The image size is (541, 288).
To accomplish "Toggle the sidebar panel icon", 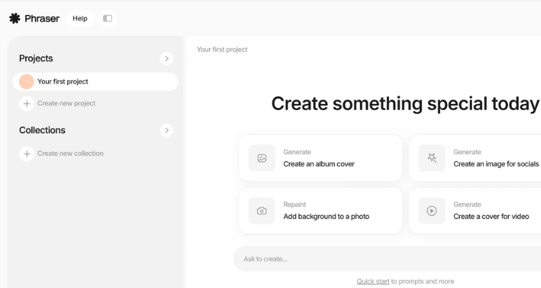I will coord(108,18).
